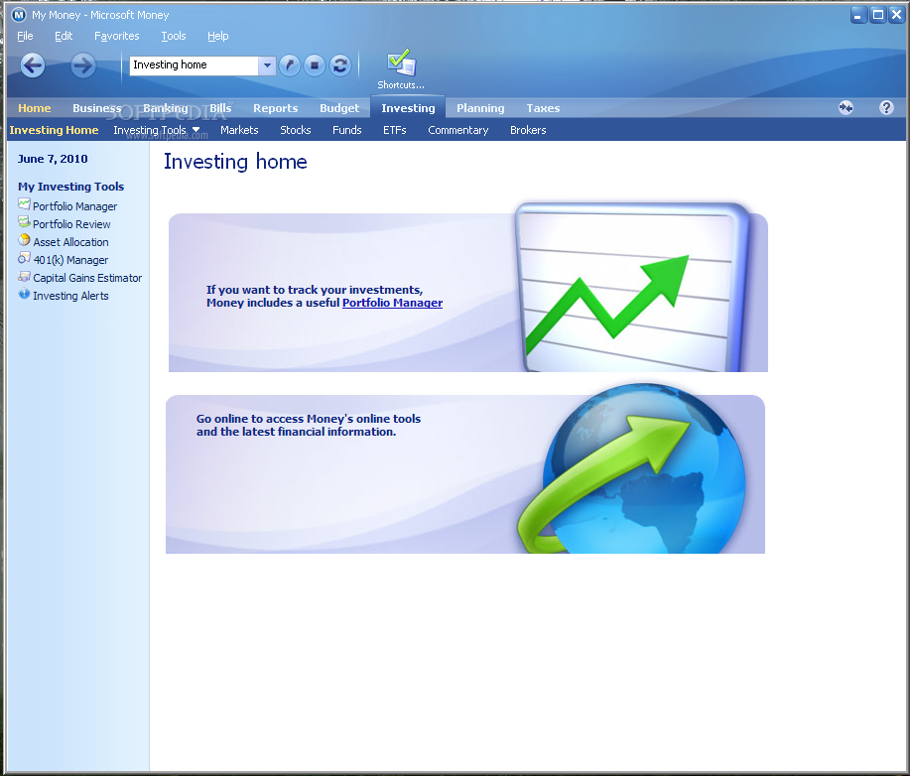910x776 pixels.
Task: Switch to the Business tab
Action: point(97,108)
